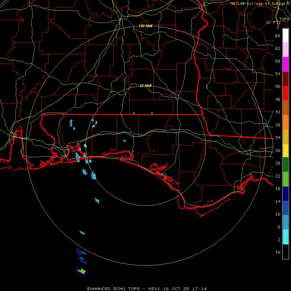Pick the cyan band near legend bottom

286,237
